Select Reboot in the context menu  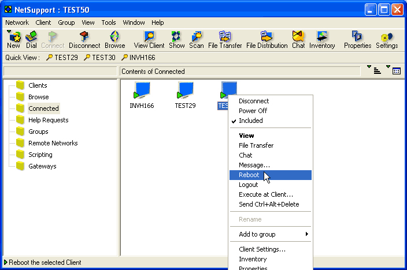(x=271, y=175)
